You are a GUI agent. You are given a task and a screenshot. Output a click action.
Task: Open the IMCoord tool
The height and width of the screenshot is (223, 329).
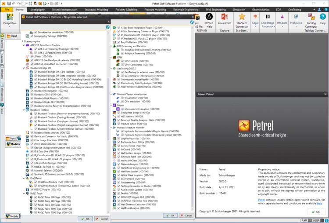282,20
